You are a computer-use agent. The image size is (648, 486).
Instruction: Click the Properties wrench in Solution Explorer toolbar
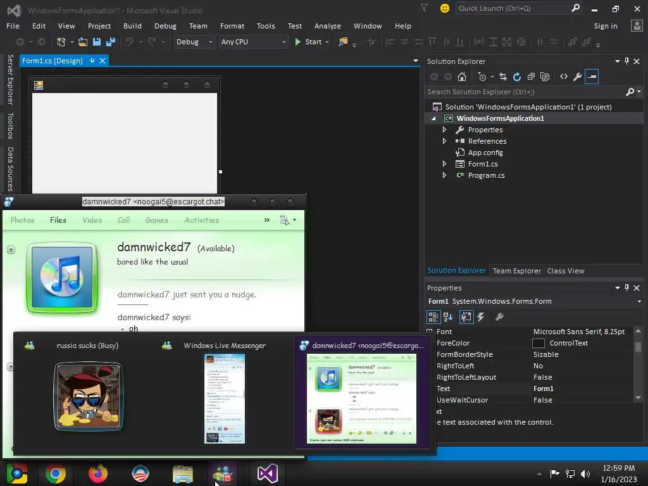[x=578, y=77]
